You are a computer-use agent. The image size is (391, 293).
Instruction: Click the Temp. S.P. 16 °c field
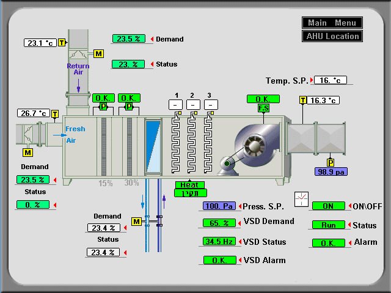[x=331, y=80]
